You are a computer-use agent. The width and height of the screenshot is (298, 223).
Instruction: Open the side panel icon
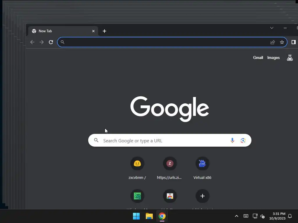tap(294, 42)
